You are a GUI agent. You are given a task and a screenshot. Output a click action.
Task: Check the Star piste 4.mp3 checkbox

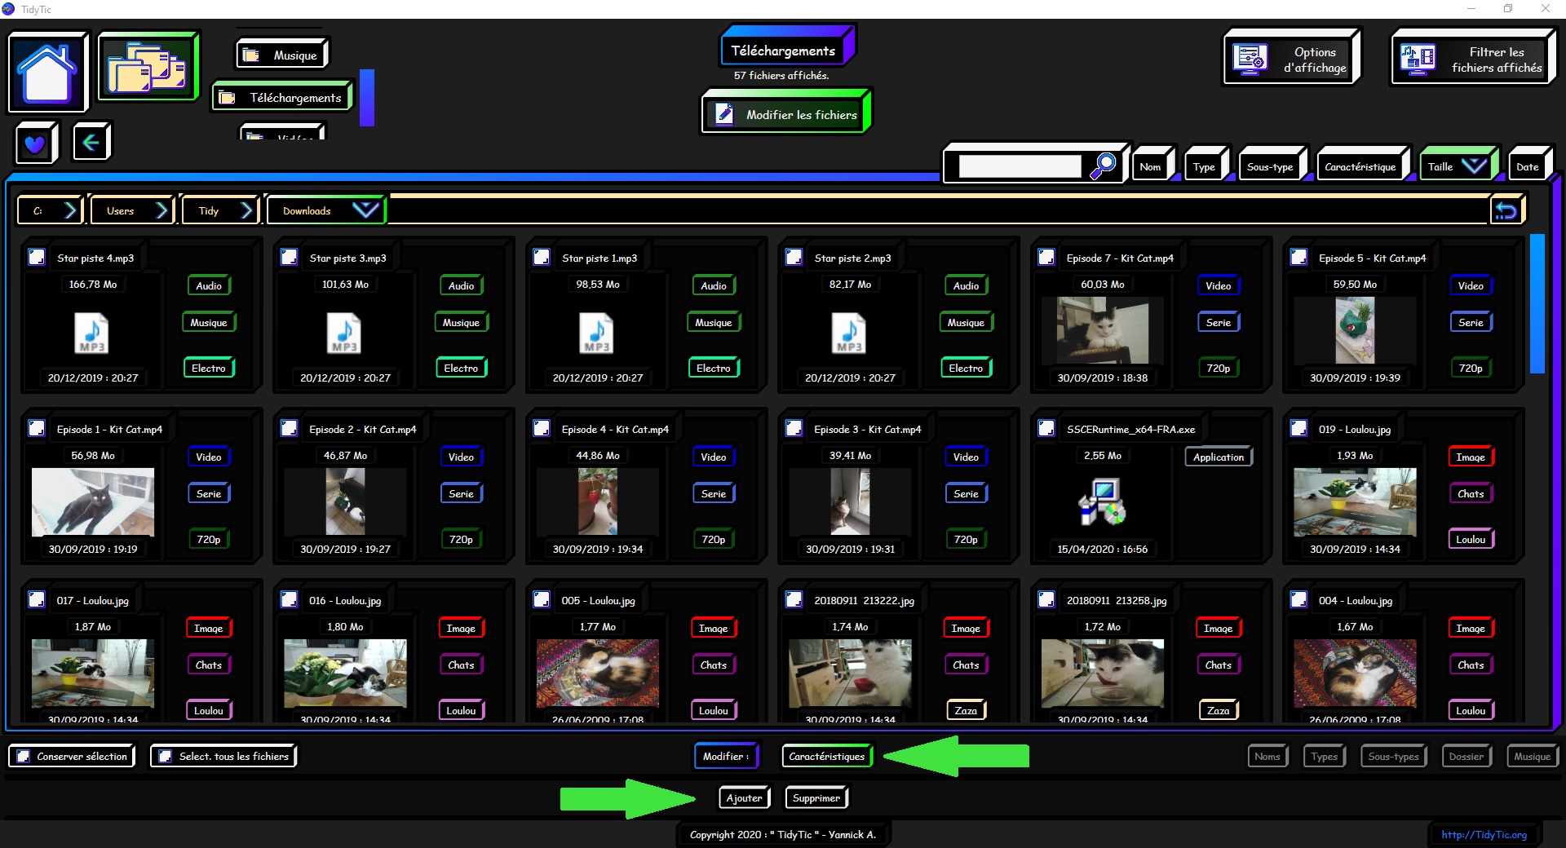coord(37,258)
